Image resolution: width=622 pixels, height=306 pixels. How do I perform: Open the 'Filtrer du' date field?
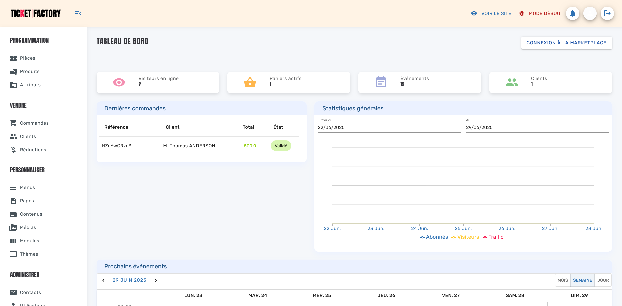coord(366,127)
